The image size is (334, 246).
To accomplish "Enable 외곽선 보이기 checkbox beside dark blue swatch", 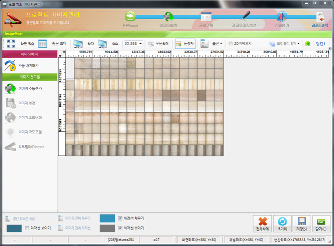I will [27, 228].
